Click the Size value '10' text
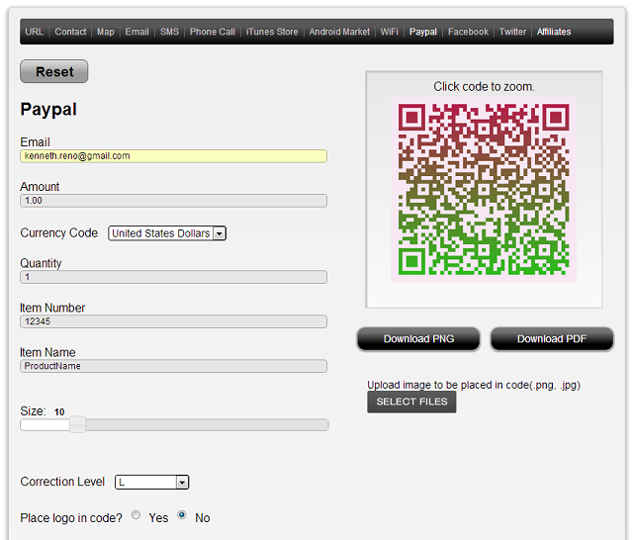Viewport: 633px width, 540px height. click(59, 412)
